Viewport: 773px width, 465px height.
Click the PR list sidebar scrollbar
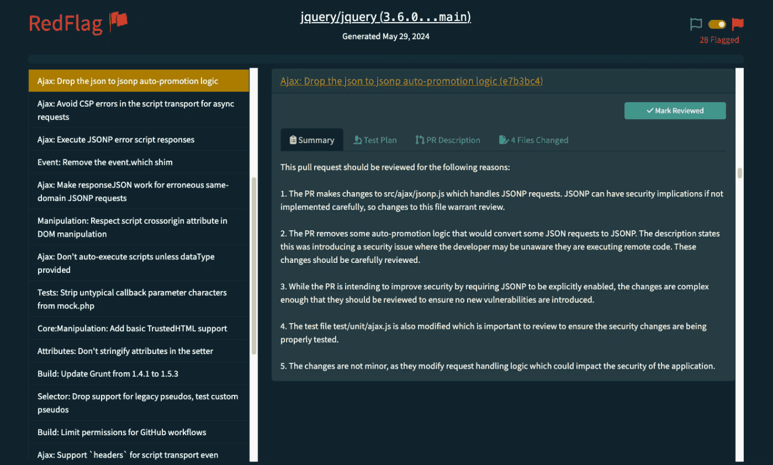point(253,266)
